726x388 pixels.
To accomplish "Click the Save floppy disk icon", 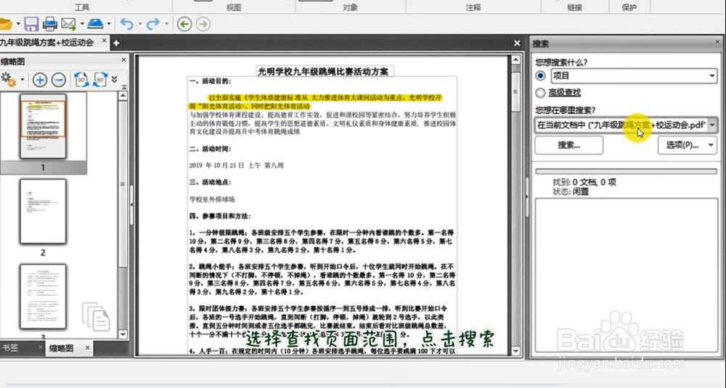I will pyautogui.click(x=31, y=24).
